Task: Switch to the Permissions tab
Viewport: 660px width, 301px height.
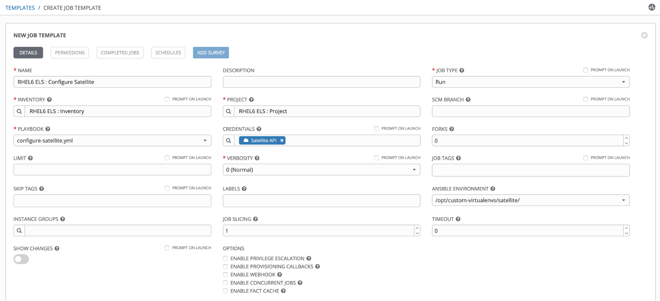Action: coord(70,53)
